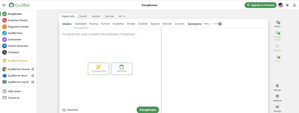This screenshot has width=299, height=113.
Task: Click the Synonyms slider handle
Action: [209, 24]
